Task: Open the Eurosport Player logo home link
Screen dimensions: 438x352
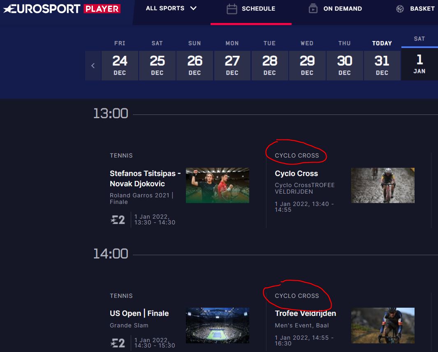Action: pyautogui.click(x=62, y=9)
